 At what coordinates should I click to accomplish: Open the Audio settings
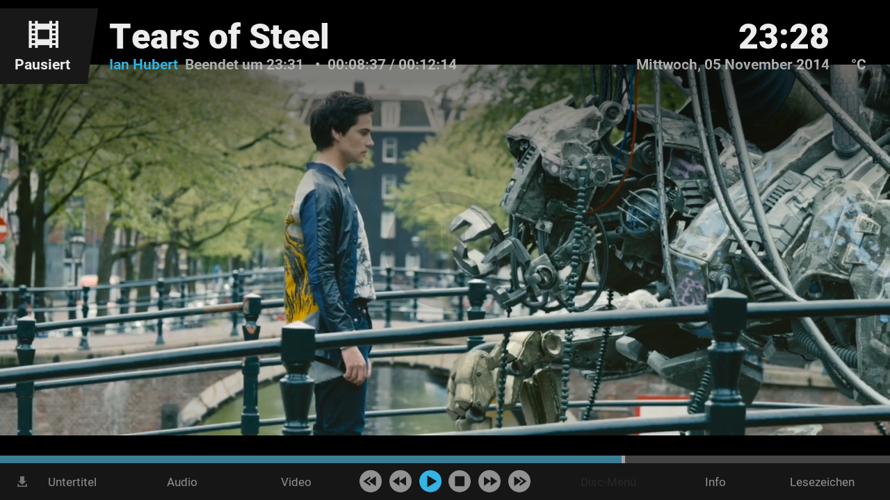pos(182,482)
